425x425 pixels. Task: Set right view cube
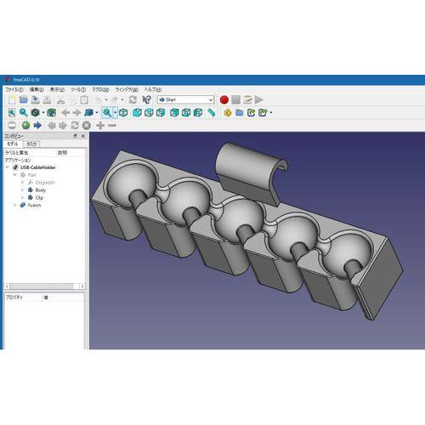click(x=161, y=113)
